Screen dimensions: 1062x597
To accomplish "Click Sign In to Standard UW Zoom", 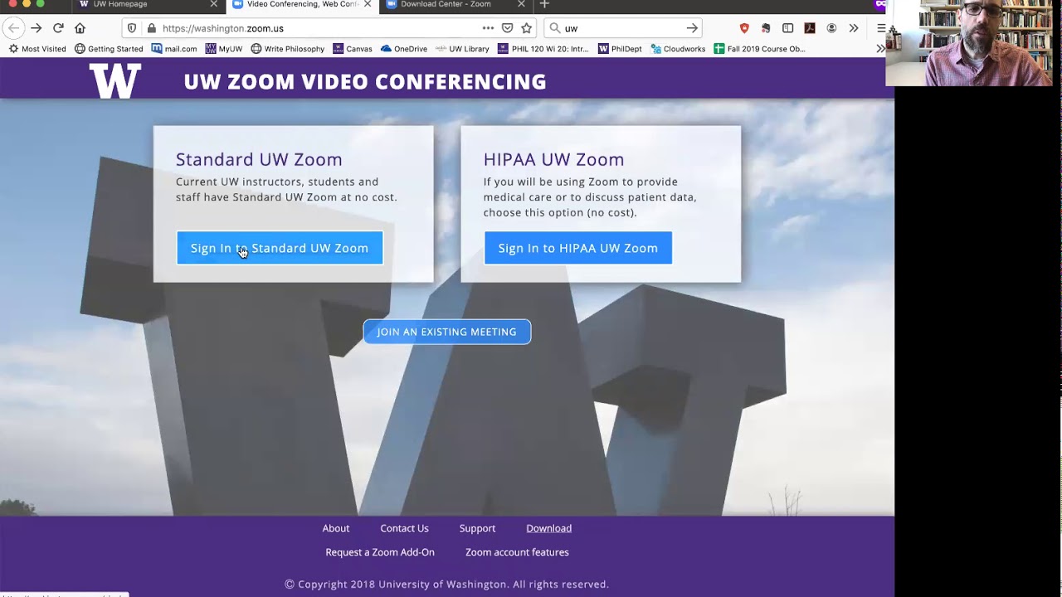I will point(280,248).
